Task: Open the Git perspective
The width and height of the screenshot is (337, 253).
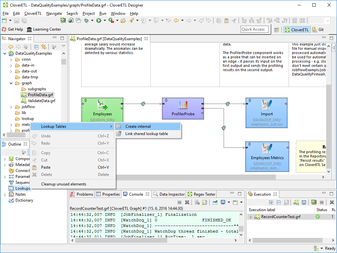Action: [x=318, y=30]
